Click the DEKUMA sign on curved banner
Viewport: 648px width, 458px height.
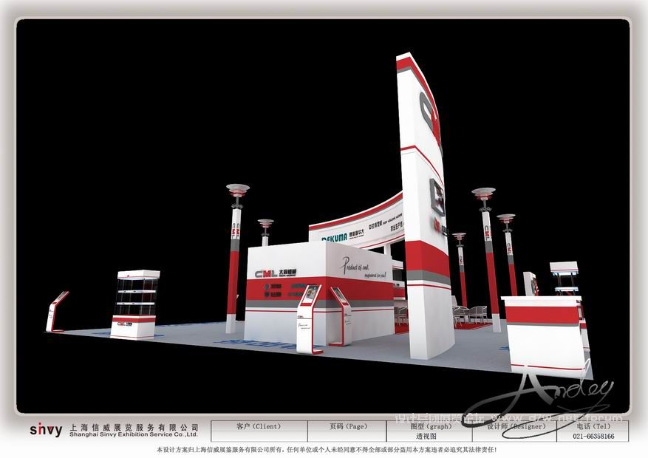tap(334, 239)
